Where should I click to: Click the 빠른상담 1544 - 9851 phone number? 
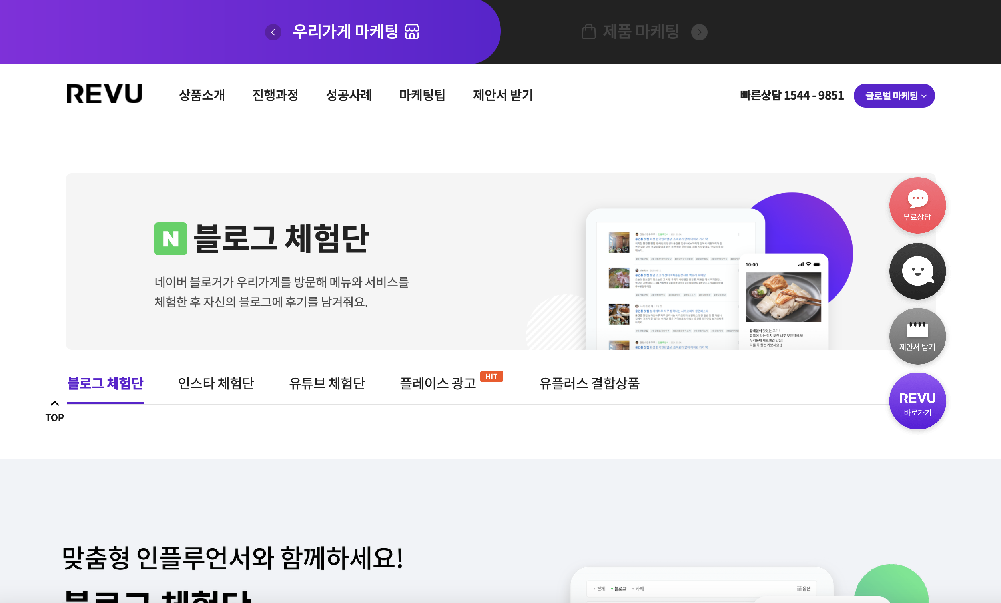point(792,96)
